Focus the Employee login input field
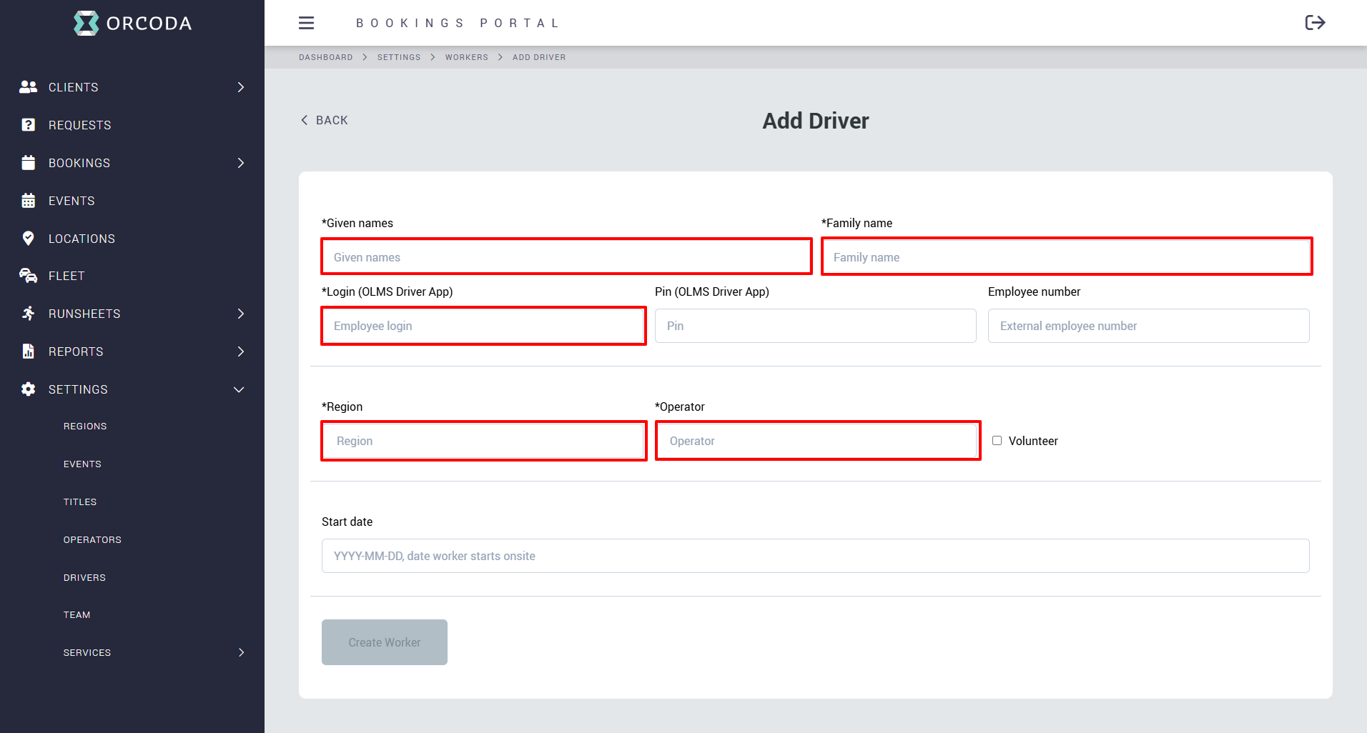The height and width of the screenshot is (733, 1367). (x=484, y=326)
